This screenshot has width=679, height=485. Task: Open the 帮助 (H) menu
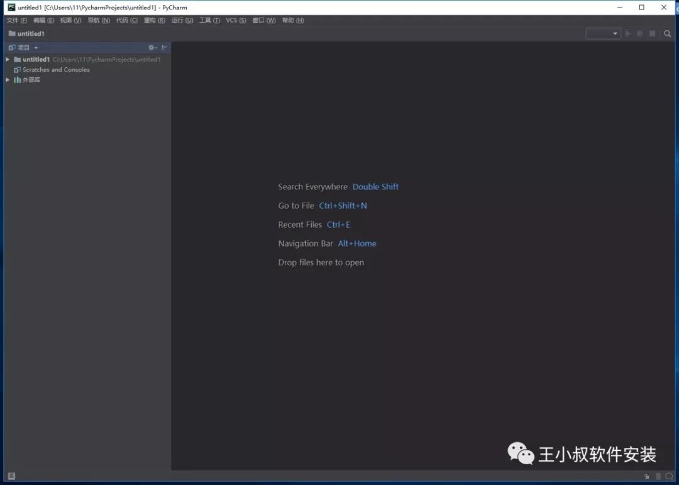(293, 20)
